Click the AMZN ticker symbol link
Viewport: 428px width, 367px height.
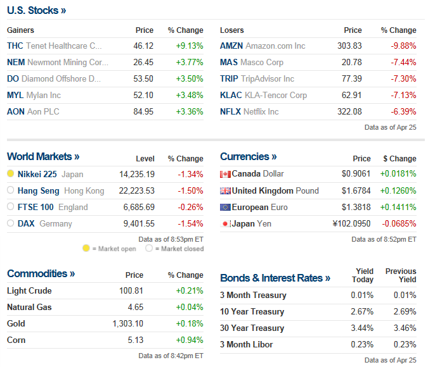tap(231, 46)
